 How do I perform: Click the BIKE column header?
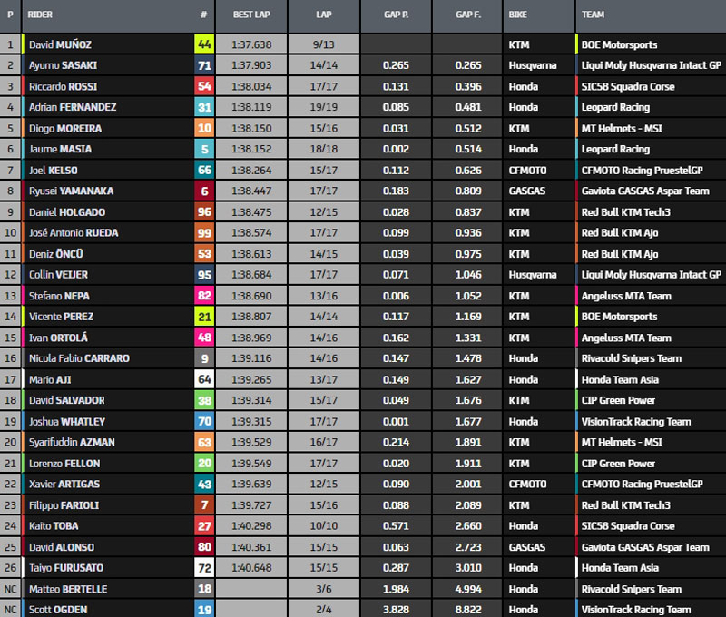coord(518,15)
